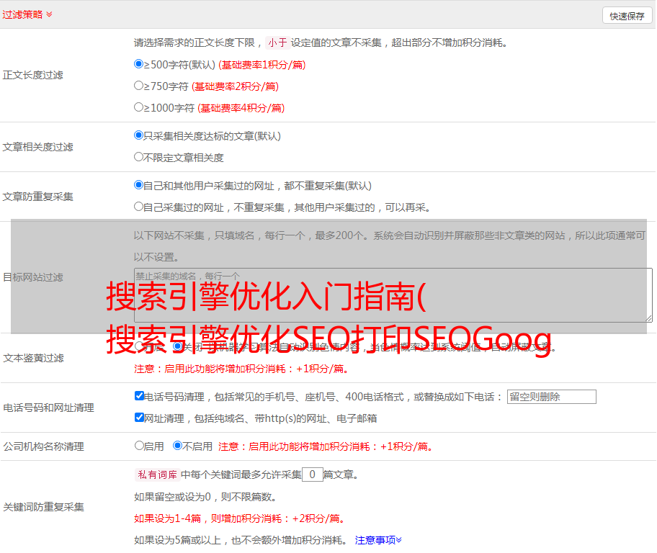Choose 只采集相关度达标的文章 radio

pyautogui.click(x=139, y=135)
